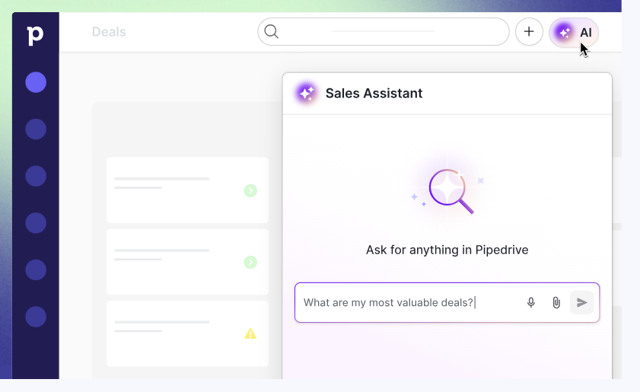
Task: Click the 'What are my most valuable deals?' input
Action: pyautogui.click(x=447, y=303)
